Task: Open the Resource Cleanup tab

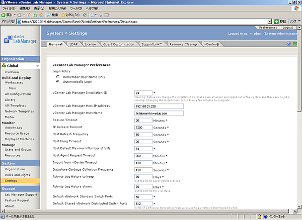Action: click(183, 44)
